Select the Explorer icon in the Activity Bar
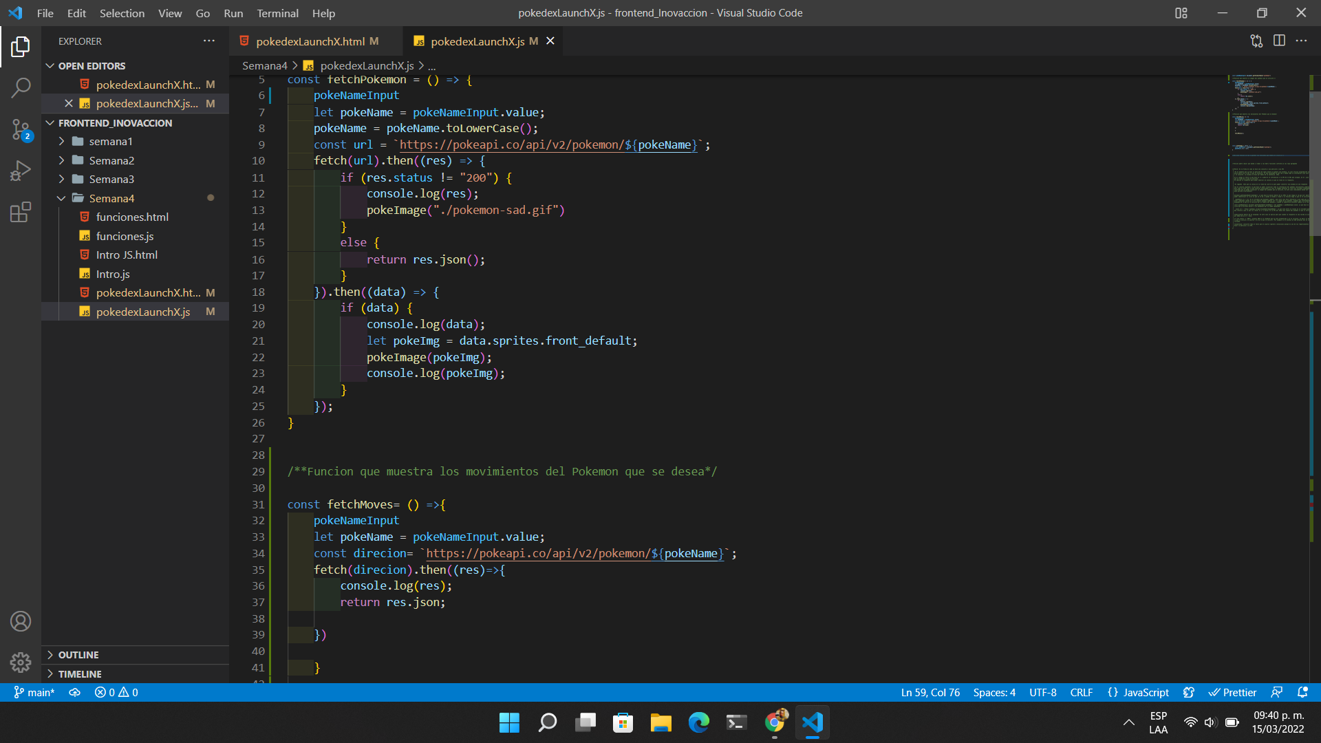The image size is (1321, 743). 21,47
